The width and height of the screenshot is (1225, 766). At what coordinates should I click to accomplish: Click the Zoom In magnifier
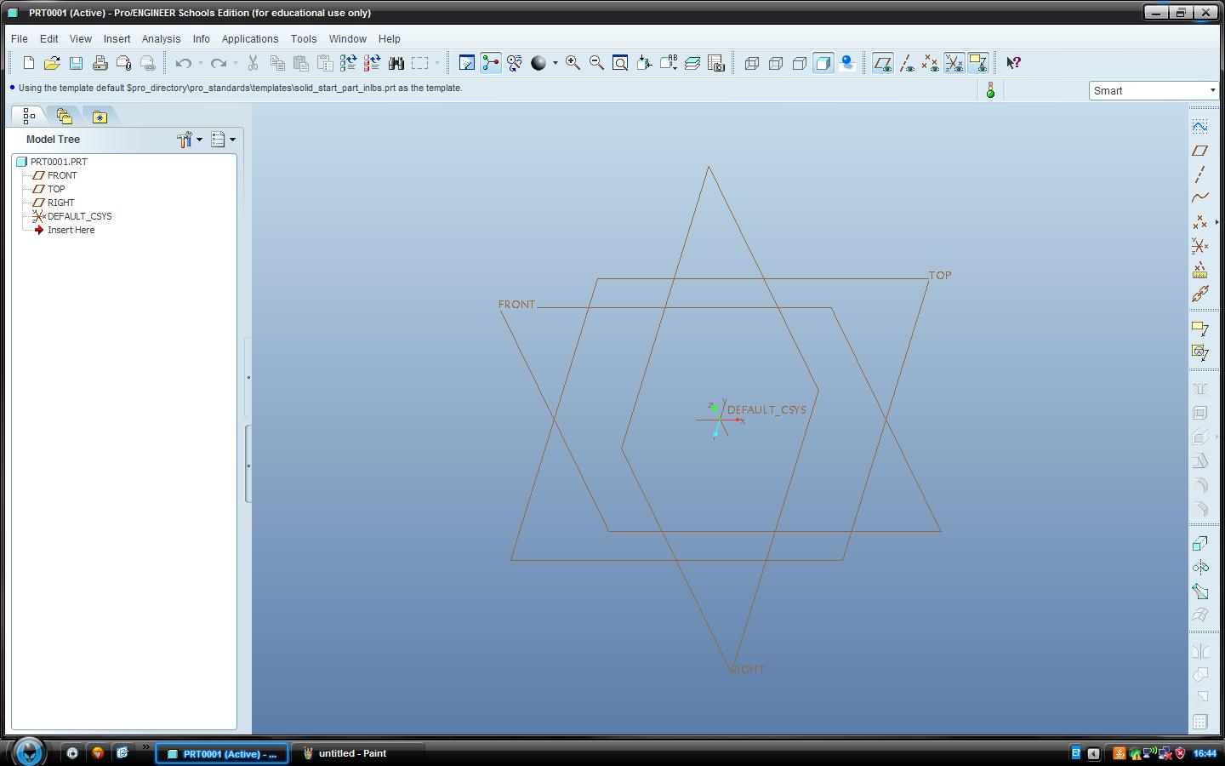573,63
